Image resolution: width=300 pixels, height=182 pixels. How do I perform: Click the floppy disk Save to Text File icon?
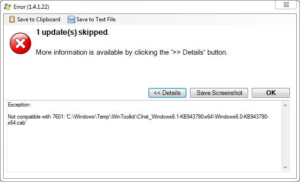[71, 19]
